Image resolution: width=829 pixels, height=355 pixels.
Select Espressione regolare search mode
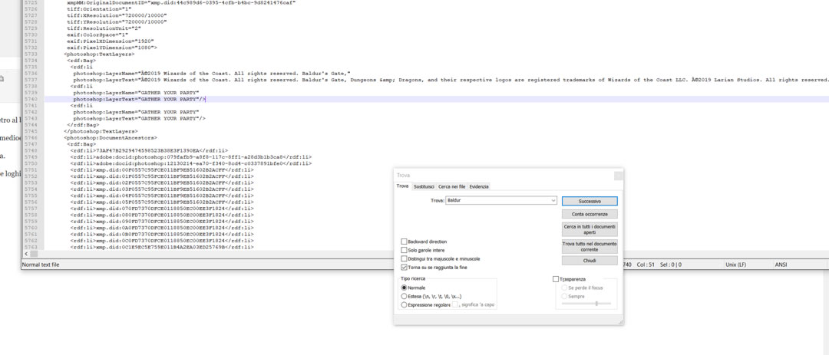405,304
